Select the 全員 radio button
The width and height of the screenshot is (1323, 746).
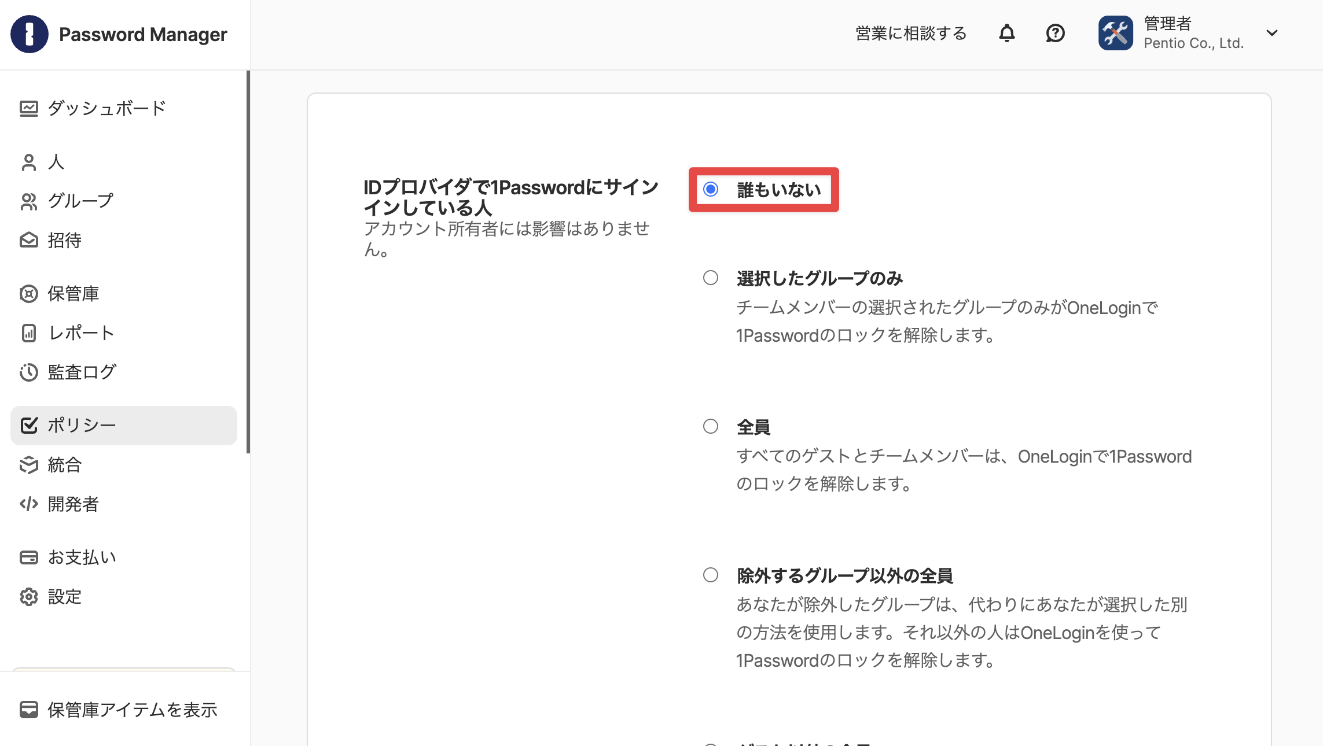(711, 427)
